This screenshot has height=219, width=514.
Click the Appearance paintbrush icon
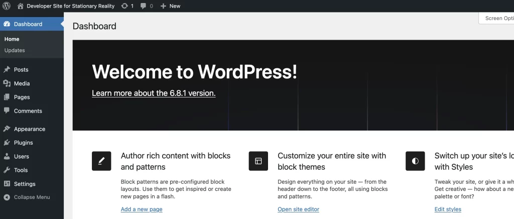(7, 129)
